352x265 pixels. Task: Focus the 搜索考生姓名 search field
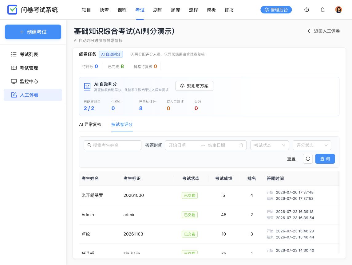[113, 145]
